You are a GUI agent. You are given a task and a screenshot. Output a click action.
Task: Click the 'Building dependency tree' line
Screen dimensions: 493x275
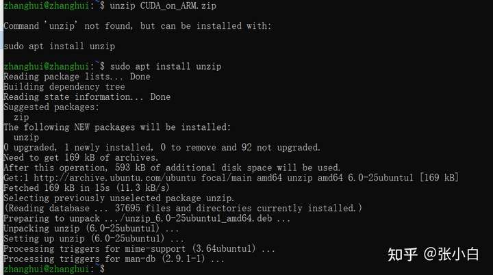point(64,87)
